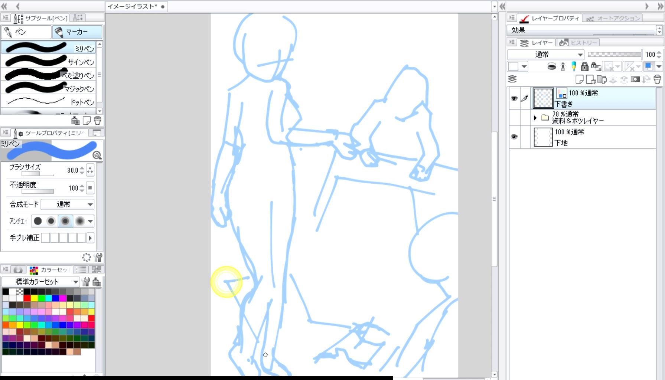This screenshot has height=380, width=665.
Task: Click the edit color set wrench icon
Action: point(86,282)
